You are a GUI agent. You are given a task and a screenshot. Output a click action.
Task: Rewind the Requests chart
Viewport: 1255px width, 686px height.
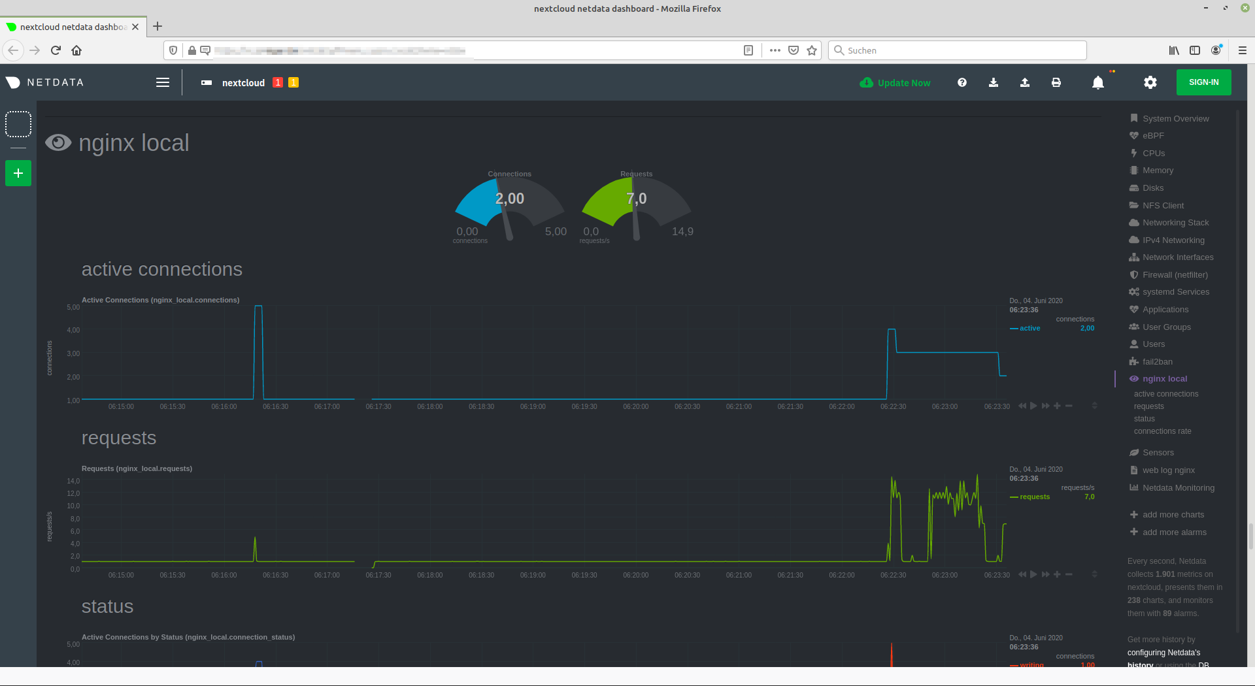point(1022,575)
